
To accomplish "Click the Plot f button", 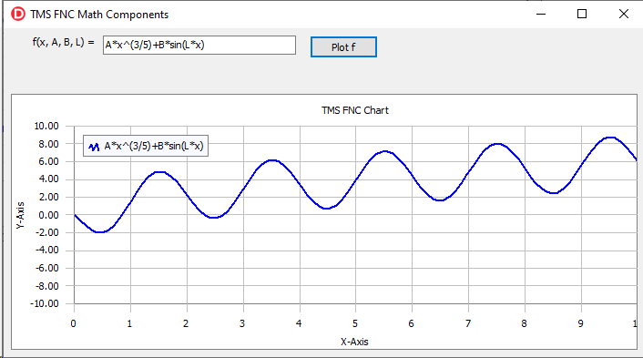I will [x=343, y=47].
